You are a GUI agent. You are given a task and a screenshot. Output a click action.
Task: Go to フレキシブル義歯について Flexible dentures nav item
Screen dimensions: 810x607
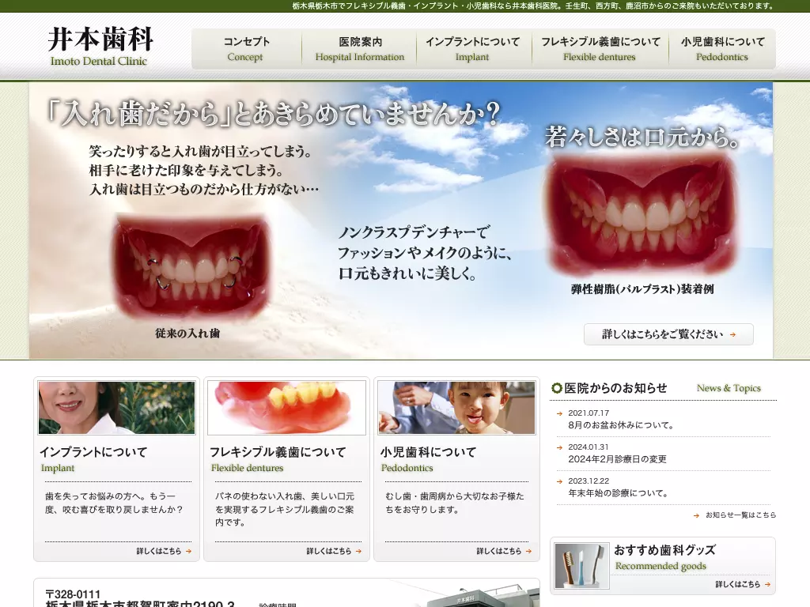(x=600, y=49)
